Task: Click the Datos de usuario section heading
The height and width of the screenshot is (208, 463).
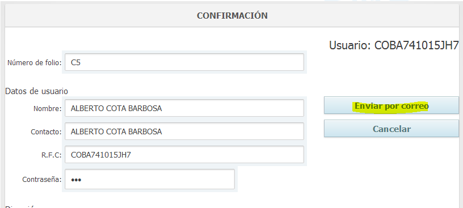Action: (x=36, y=91)
